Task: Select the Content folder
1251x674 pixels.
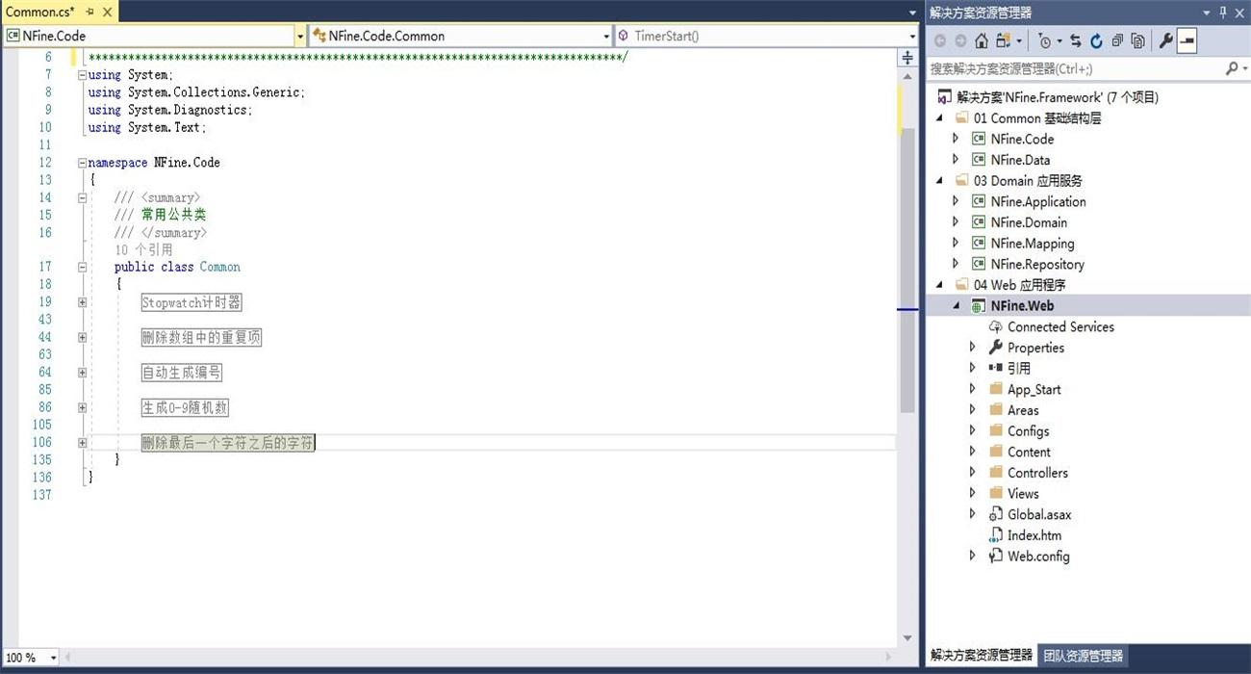Action: pyautogui.click(x=1029, y=452)
